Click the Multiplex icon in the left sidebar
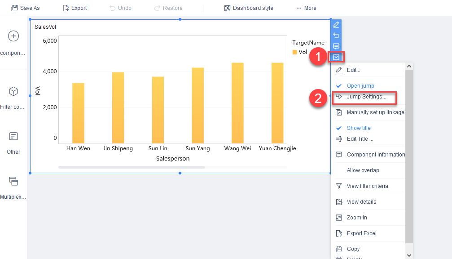 [13, 182]
